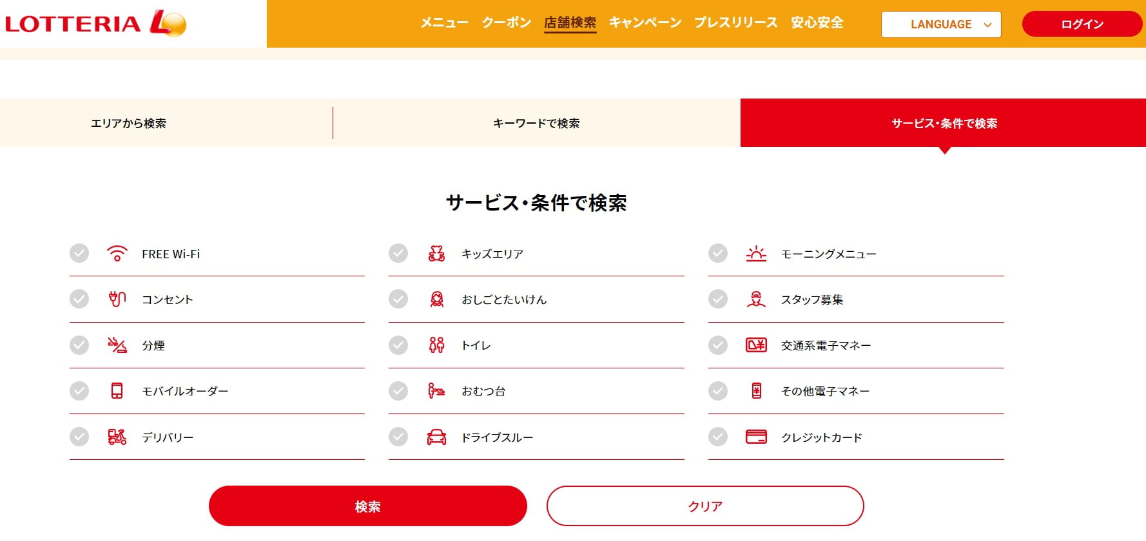The height and width of the screenshot is (541, 1146).
Task: Click the delivery scooter (デリバリー) icon
Action: tap(117, 437)
